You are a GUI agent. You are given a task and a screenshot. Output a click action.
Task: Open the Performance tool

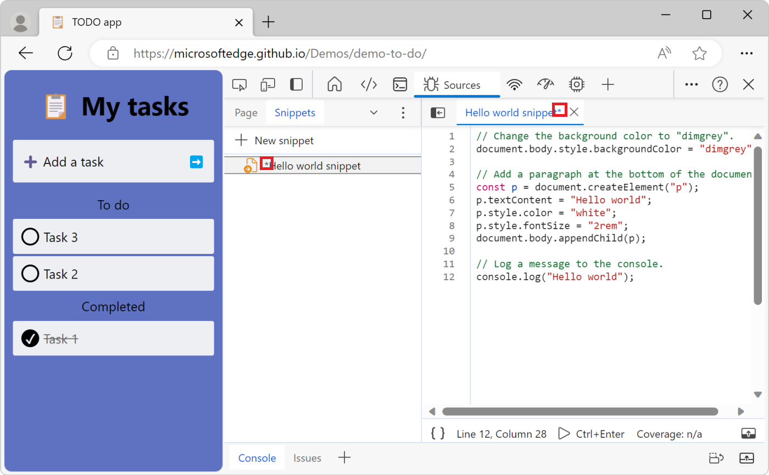point(545,84)
